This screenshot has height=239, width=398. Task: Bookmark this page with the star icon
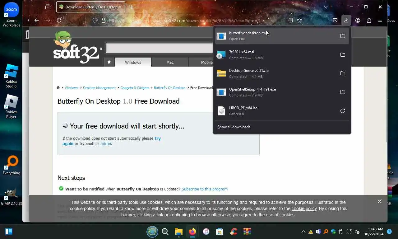click(x=299, y=20)
